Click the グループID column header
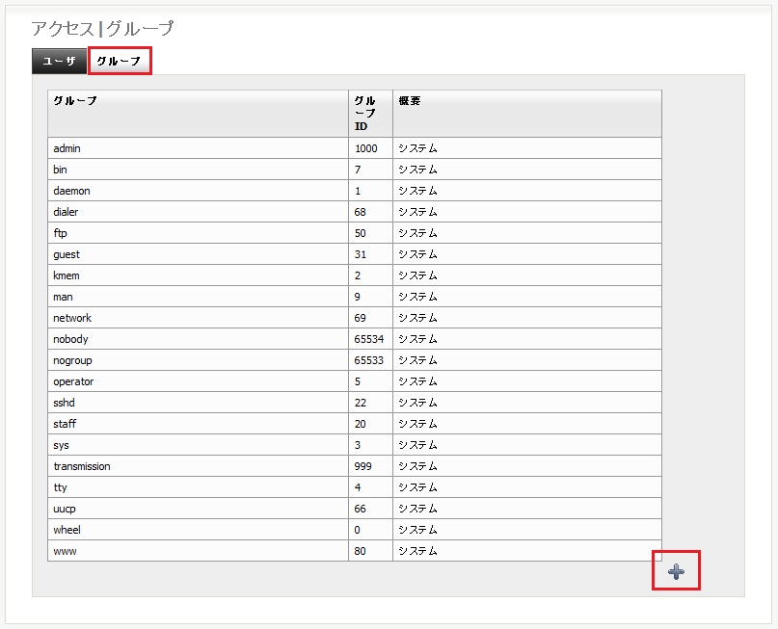Viewport: 778px width, 629px height. (370, 114)
